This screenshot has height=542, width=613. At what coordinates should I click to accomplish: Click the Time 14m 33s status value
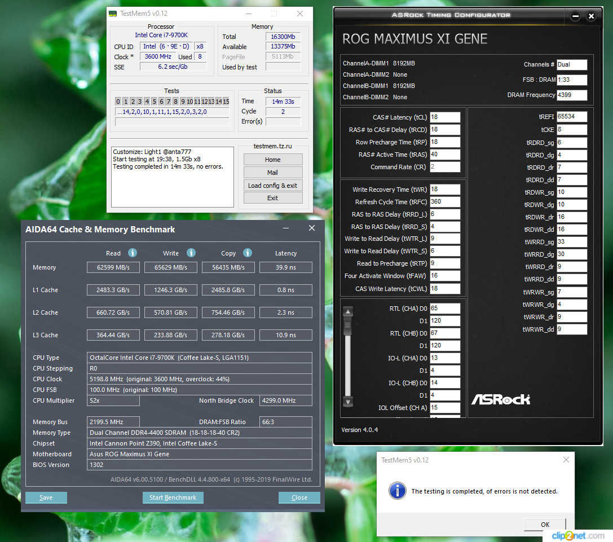283,102
